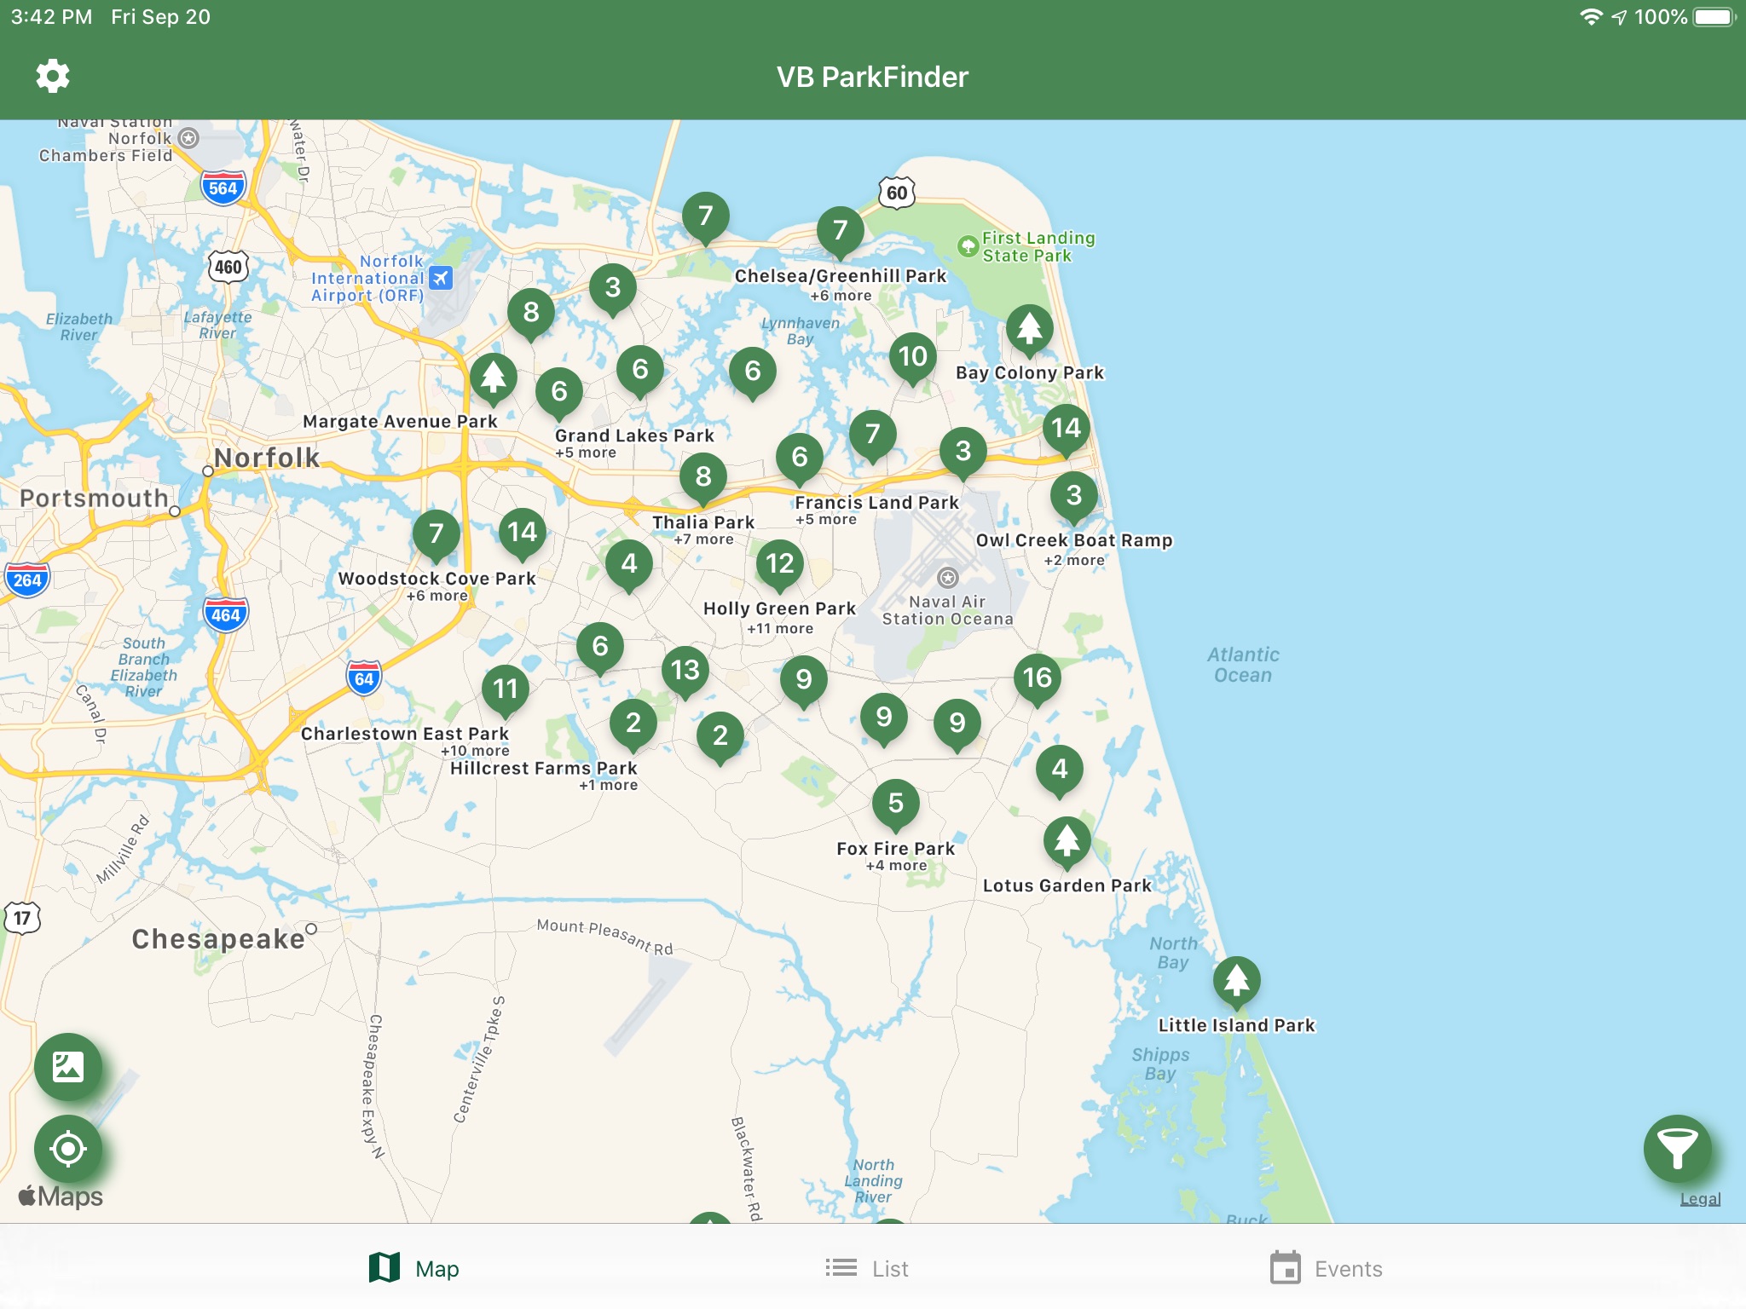Expand the cluster of 13 parks

[x=685, y=671]
